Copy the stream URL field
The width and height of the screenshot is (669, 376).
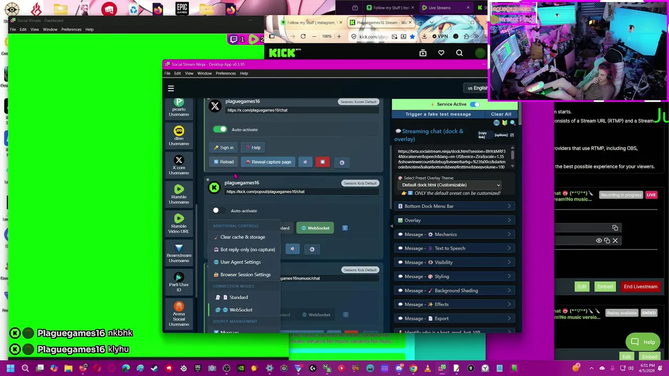click(x=615, y=228)
